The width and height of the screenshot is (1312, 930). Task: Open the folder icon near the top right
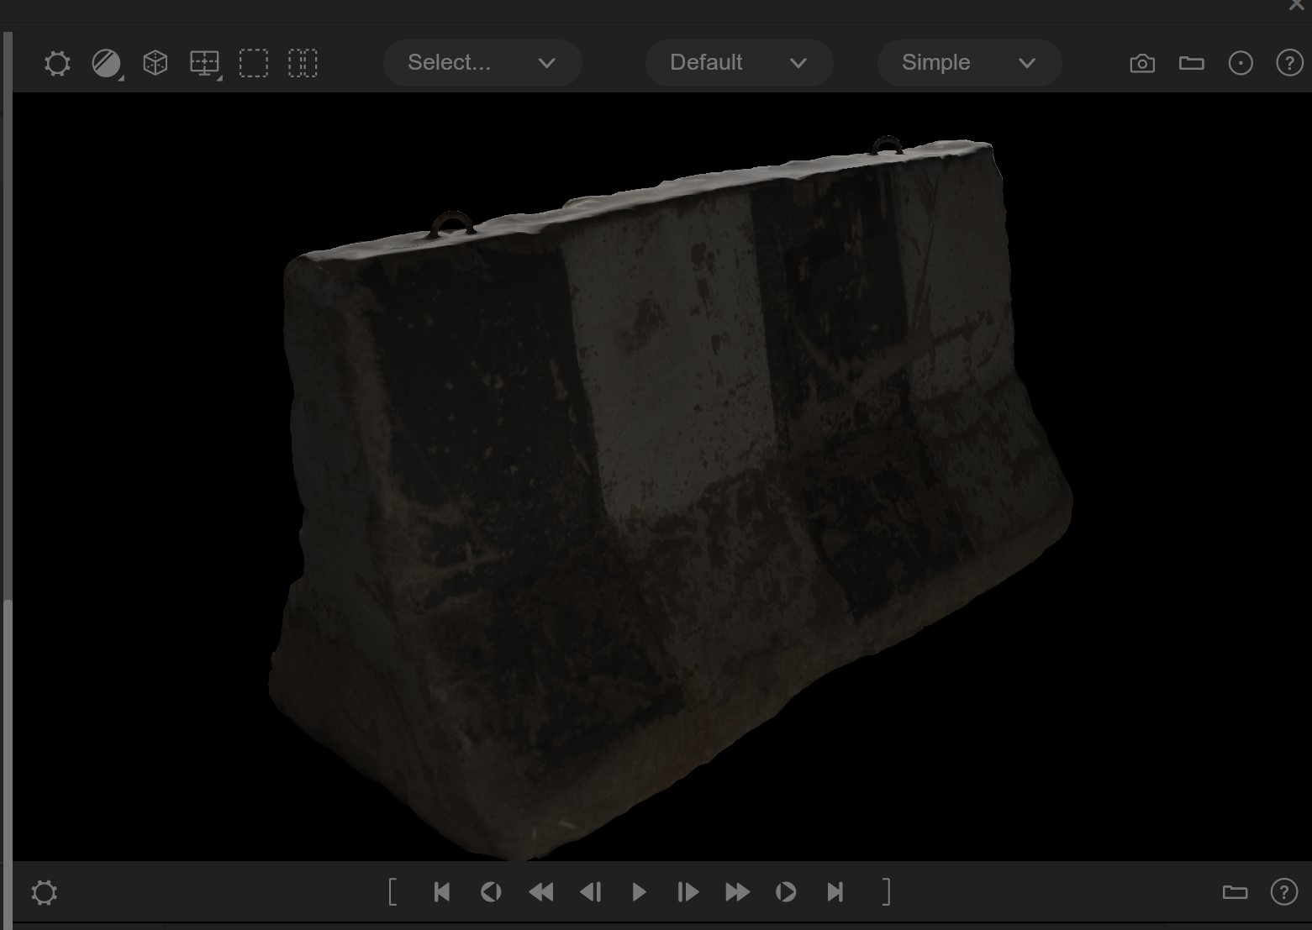pyautogui.click(x=1191, y=63)
